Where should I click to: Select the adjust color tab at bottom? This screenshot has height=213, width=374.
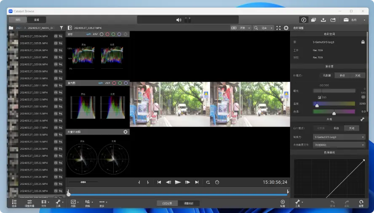(x=188, y=203)
